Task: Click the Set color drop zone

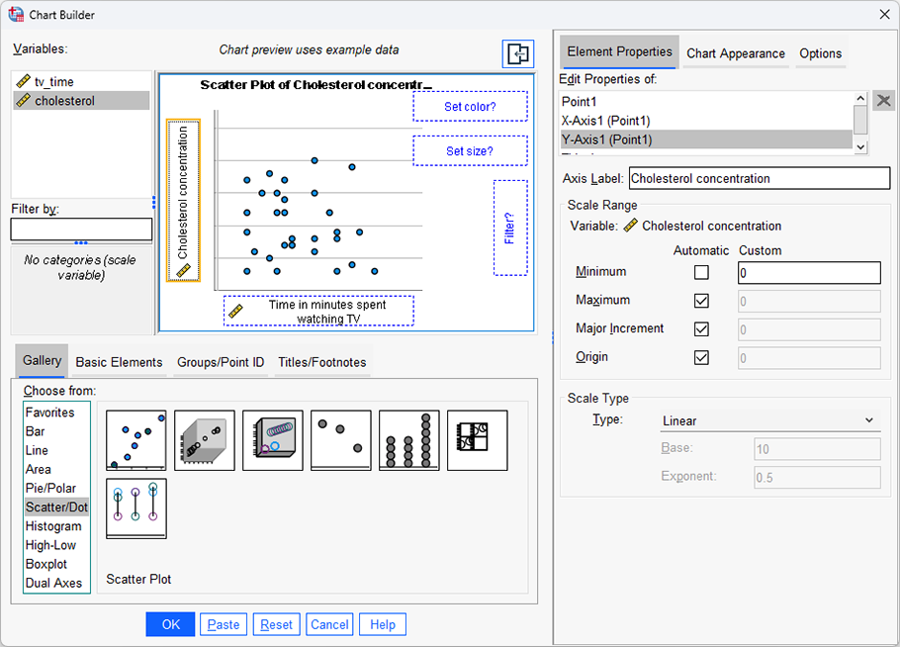Action: [x=470, y=106]
